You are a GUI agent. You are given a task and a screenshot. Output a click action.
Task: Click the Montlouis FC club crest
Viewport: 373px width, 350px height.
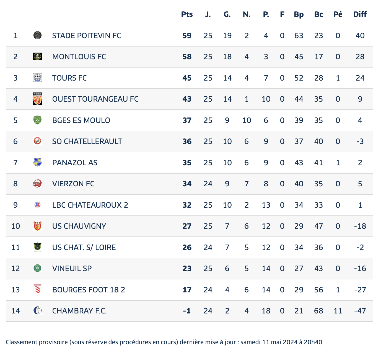click(37, 56)
